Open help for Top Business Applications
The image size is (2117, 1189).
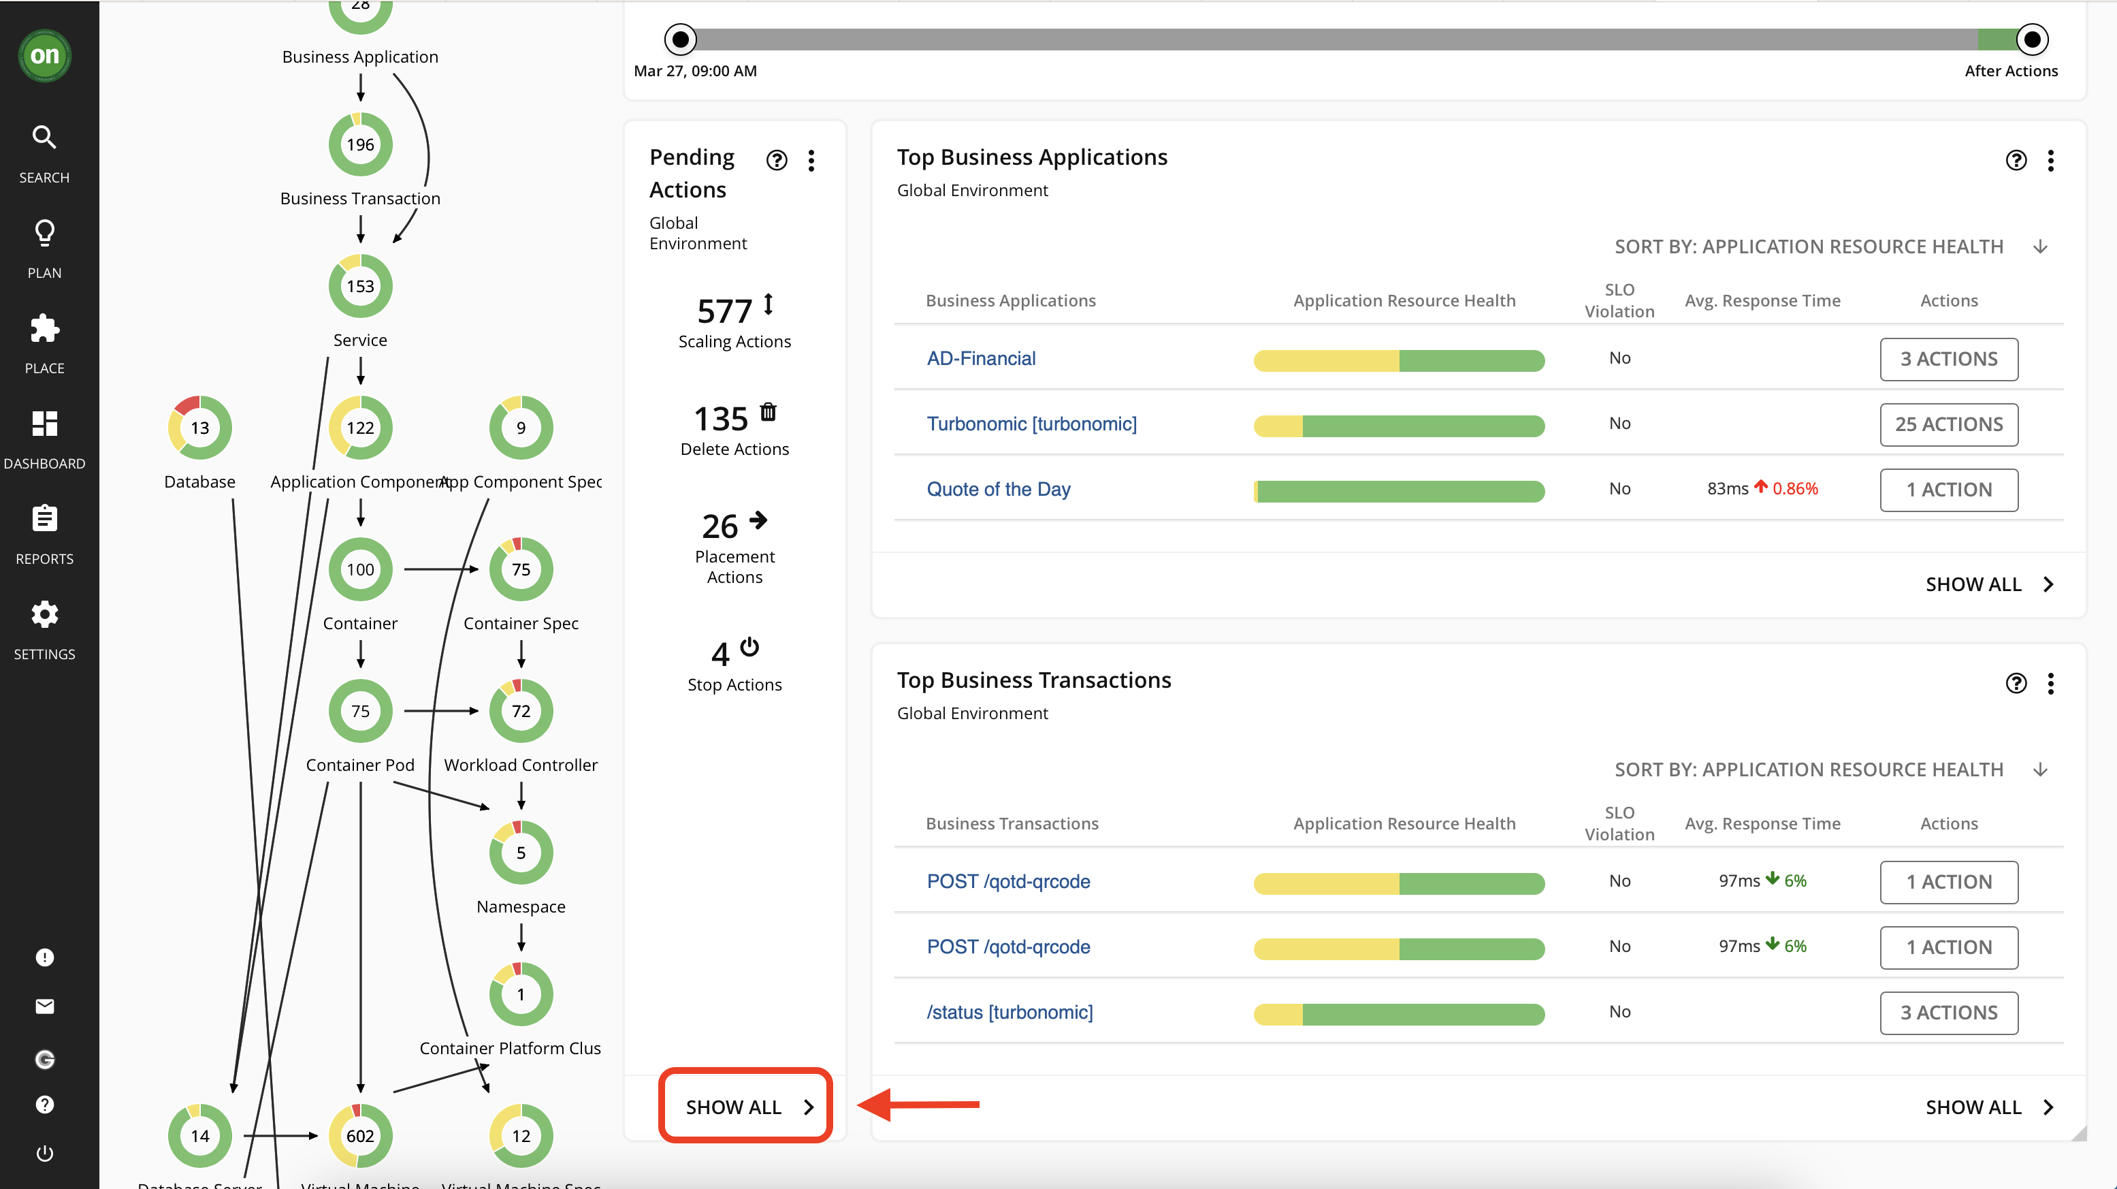[x=2016, y=160]
